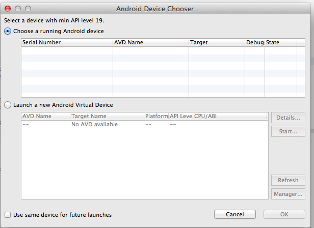The image size is (314, 228).
Task: Select 'Launch a new Android Virtual Device' option
Action: [8, 105]
